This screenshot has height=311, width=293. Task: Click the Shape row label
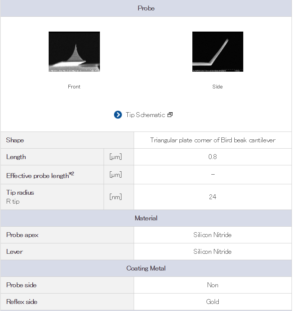(15, 140)
